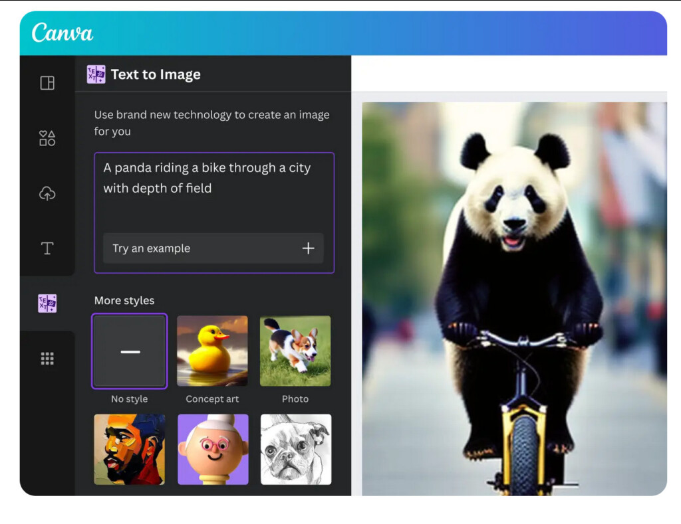Viewport: 681px width, 524px height.
Task: Click the More styles heading
Action: 124,300
